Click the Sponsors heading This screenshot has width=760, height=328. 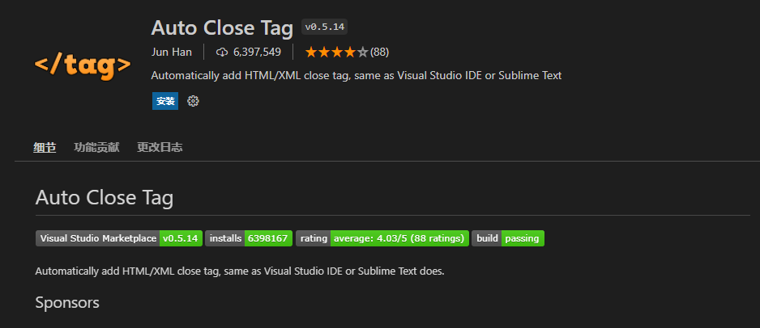click(x=67, y=303)
